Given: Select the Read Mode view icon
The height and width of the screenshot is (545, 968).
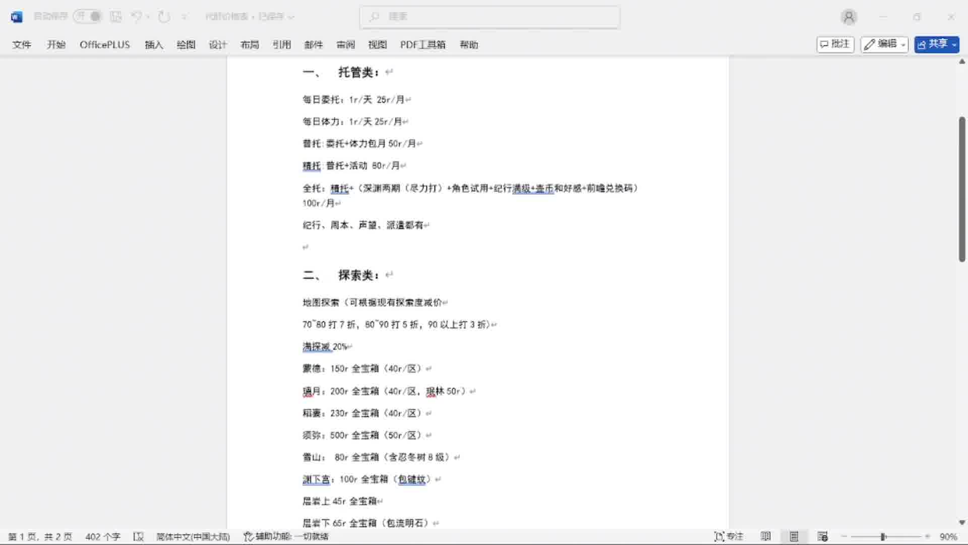Looking at the screenshot, I should (766, 536).
